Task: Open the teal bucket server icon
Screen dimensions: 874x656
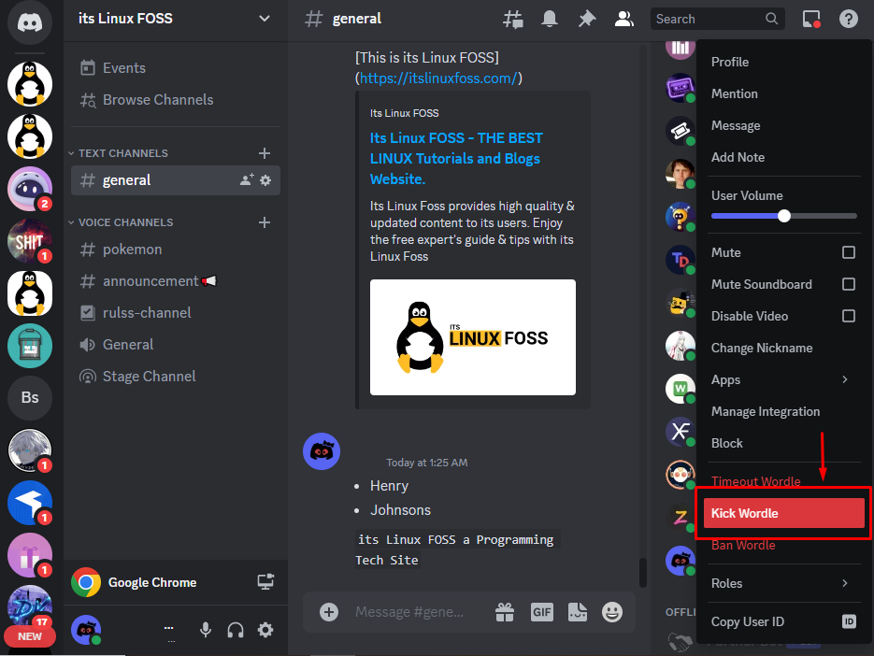Action: point(30,346)
